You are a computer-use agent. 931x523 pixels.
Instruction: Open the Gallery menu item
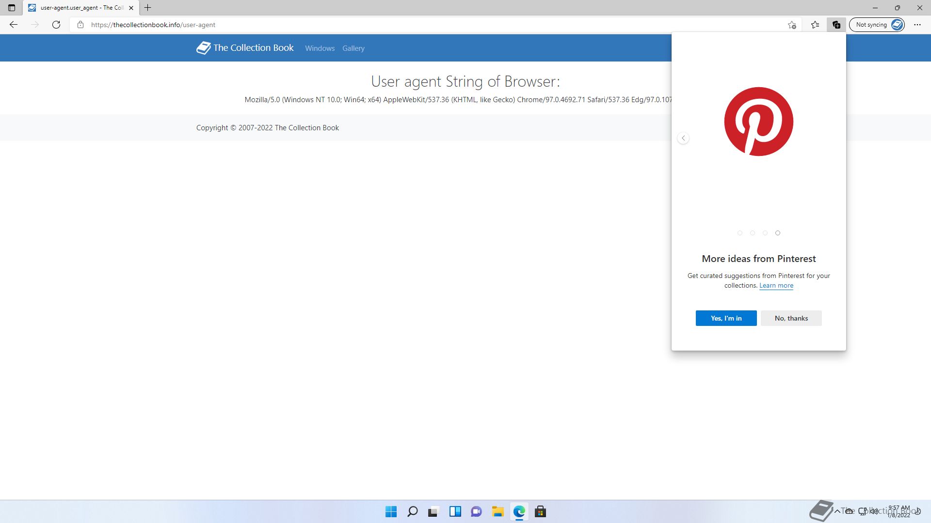353,48
